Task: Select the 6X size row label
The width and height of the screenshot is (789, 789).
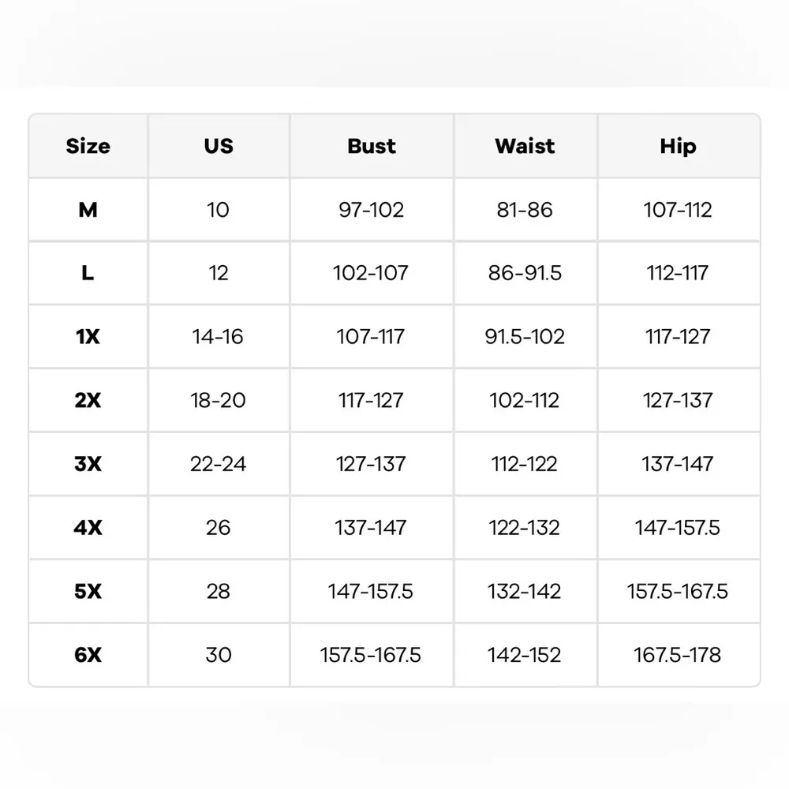Action: [88, 655]
